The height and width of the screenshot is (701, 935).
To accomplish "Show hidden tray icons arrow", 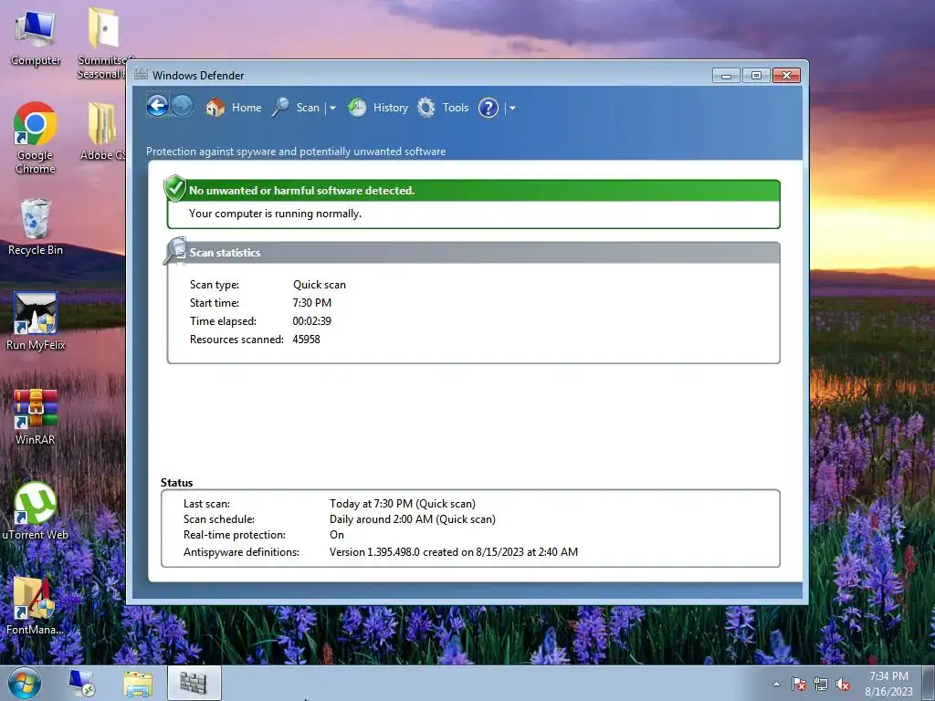I will point(776,684).
